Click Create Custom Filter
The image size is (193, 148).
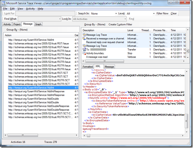tap(120, 24)
